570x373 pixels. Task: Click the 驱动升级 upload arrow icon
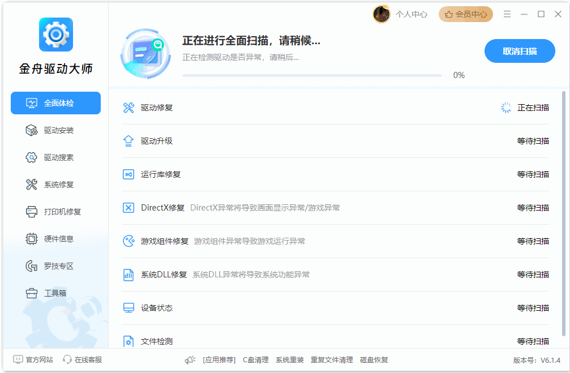[128, 141]
